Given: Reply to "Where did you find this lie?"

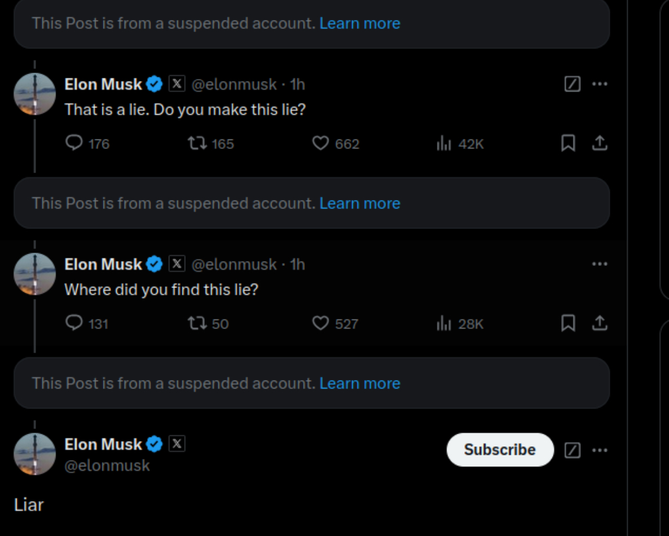Looking at the screenshot, I should (x=74, y=323).
